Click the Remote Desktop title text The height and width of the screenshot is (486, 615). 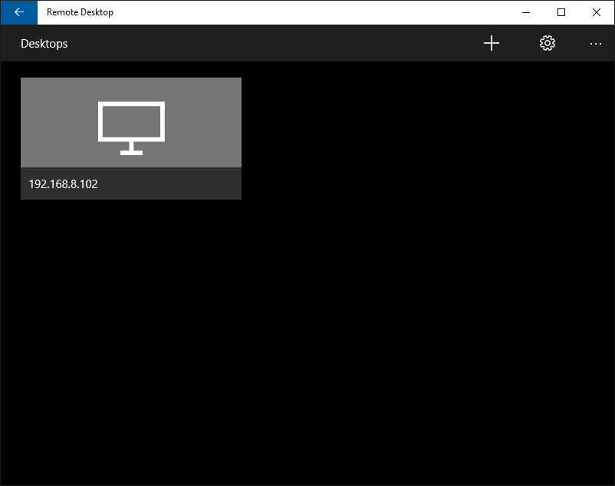click(80, 12)
